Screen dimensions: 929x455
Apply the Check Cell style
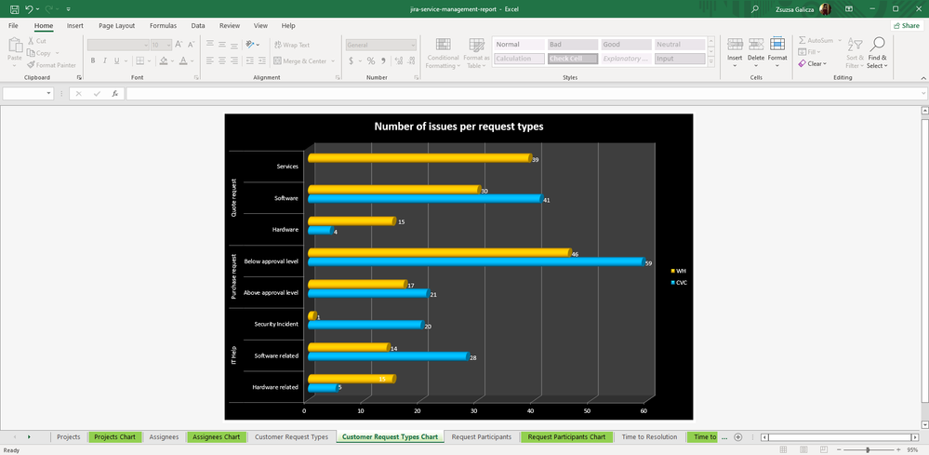(572, 59)
